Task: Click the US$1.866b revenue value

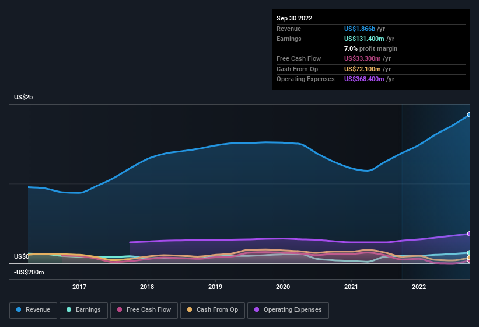Action: [359, 29]
